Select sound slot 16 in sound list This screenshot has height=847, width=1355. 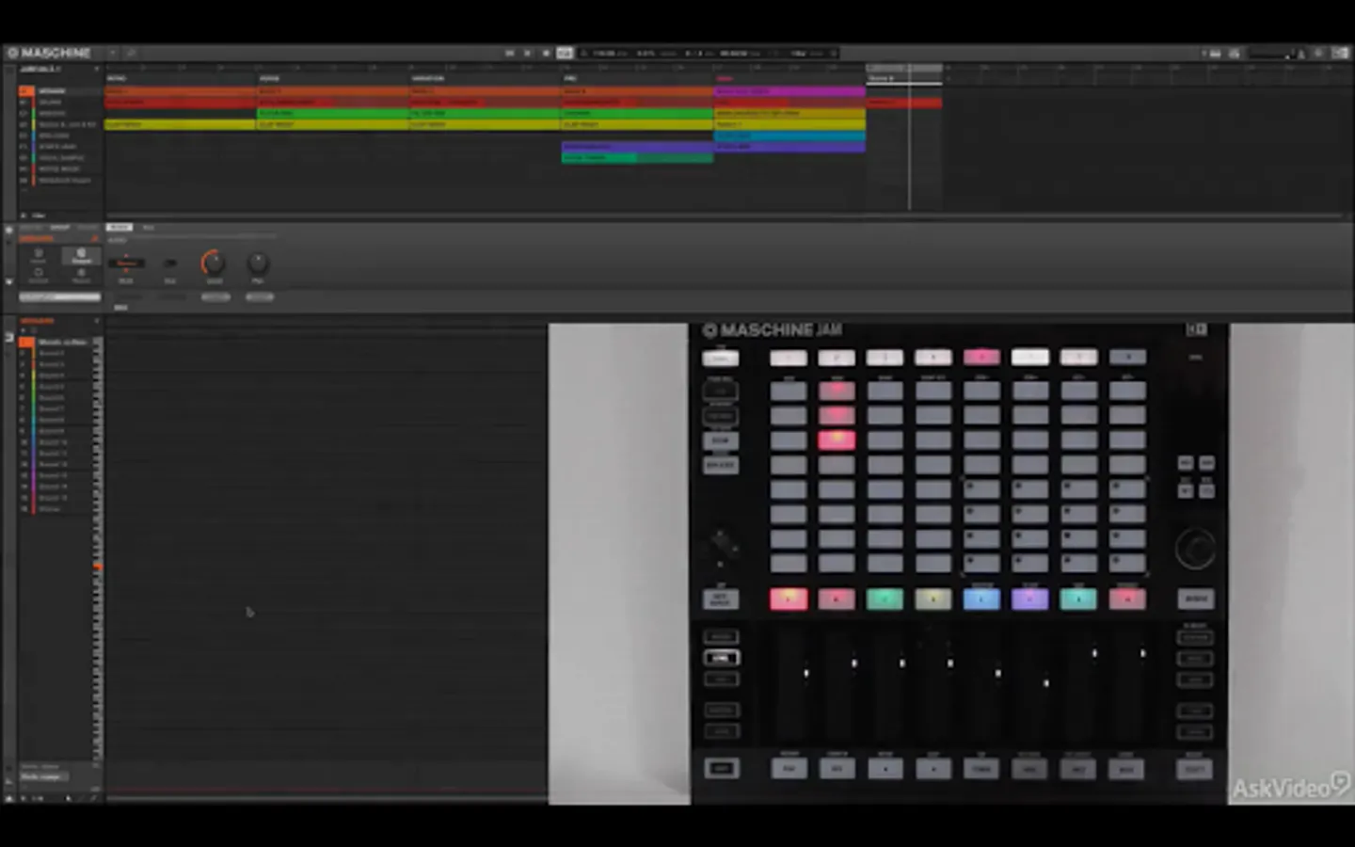[x=55, y=508]
